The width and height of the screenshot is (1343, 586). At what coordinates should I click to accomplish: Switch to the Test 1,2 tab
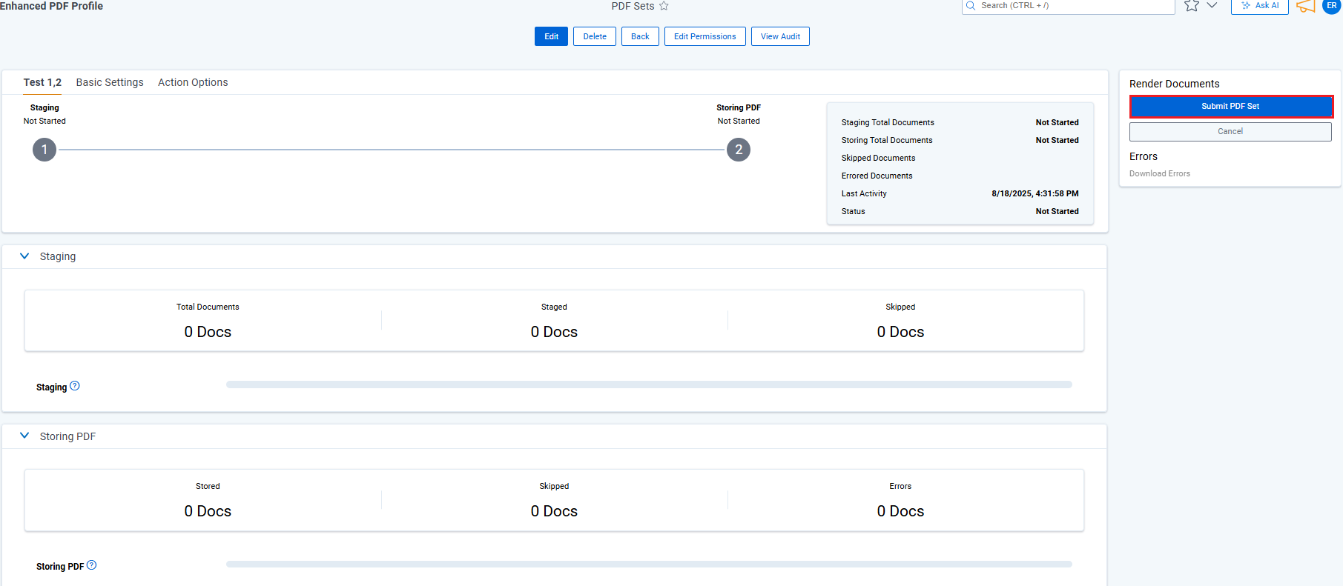(x=42, y=82)
